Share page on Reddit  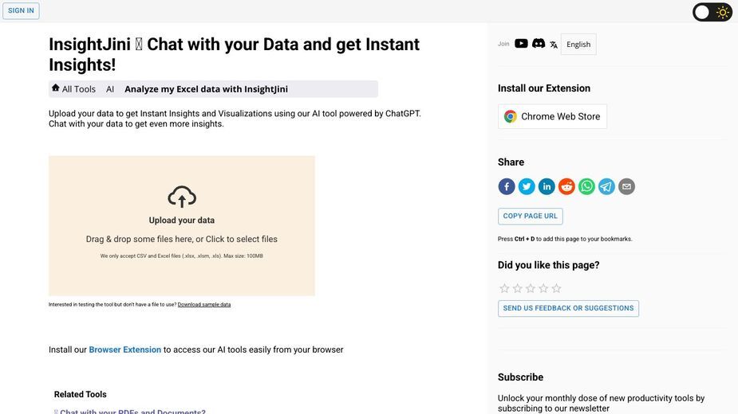[566, 186]
